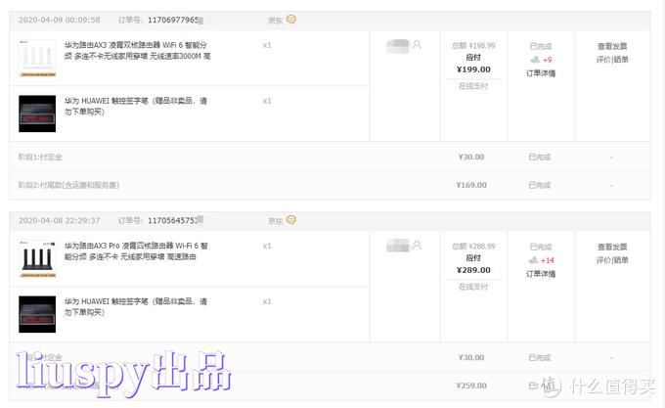The height and width of the screenshot is (408, 665).
Task: Click the 京东 seller label on first order
Action: pos(275,21)
